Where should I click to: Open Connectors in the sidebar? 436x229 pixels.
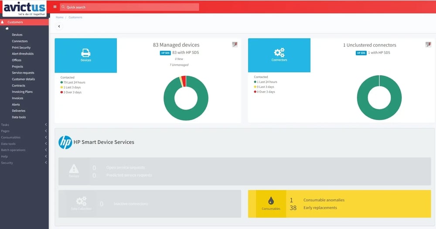tap(20, 41)
